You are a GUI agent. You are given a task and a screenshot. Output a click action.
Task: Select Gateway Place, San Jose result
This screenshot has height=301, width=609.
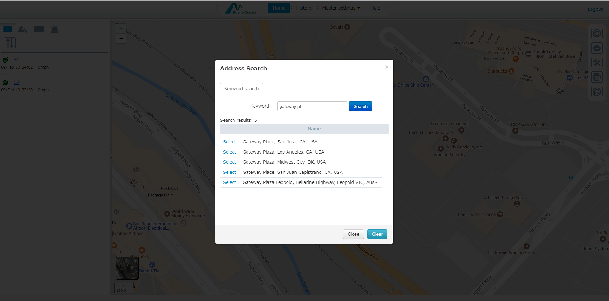pos(229,142)
